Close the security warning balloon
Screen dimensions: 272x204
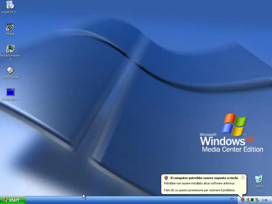coord(243,177)
